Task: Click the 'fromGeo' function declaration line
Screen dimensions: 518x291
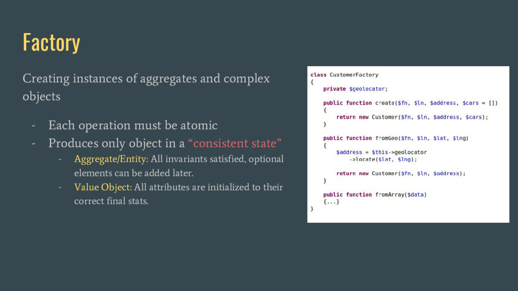Action: click(x=396, y=138)
